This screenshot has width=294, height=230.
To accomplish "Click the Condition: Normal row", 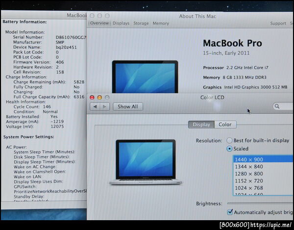I will point(35,112).
